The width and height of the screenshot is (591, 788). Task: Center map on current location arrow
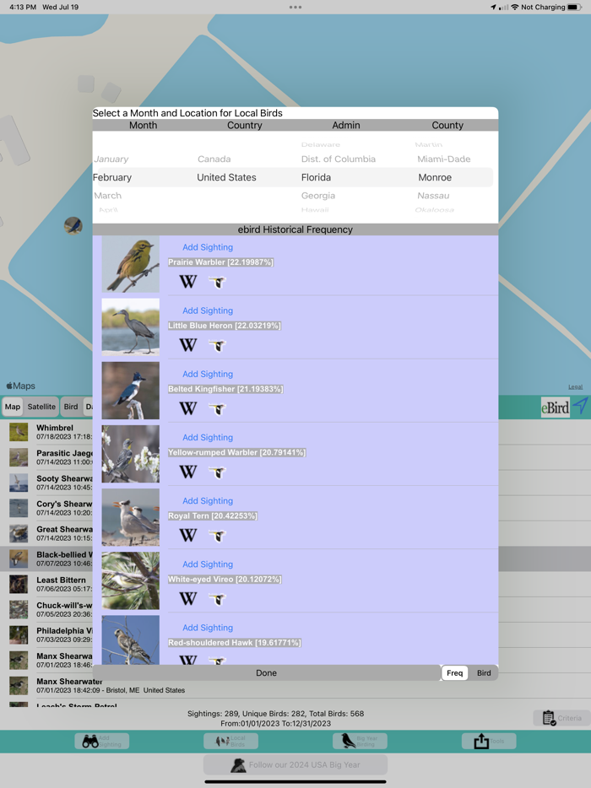tap(580, 406)
